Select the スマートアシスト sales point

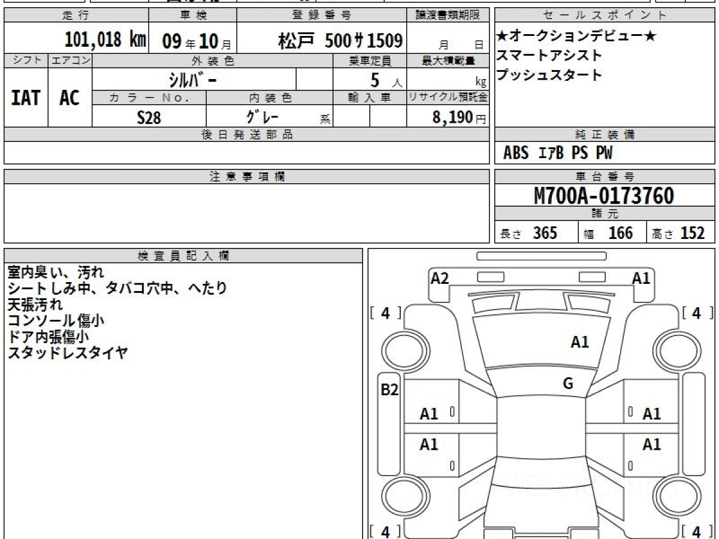549,56
